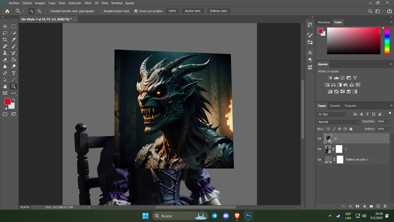Lock all for layer icon
The height and width of the screenshot is (222, 394).
(351, 129)
